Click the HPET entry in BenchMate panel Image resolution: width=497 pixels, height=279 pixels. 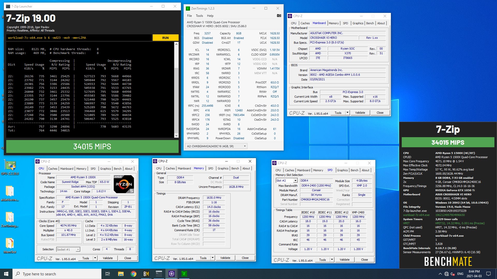[406, 223]
